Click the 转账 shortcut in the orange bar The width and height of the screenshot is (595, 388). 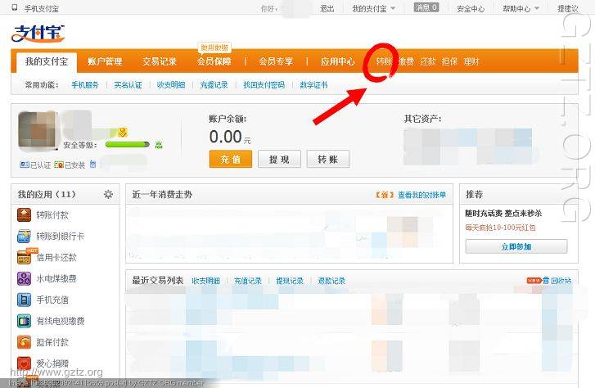click(x=384, y=61)
